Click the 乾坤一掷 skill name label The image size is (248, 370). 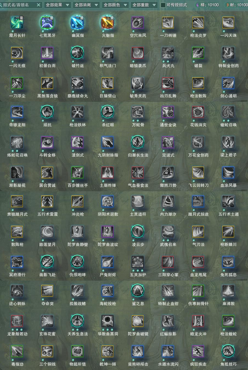[108, 364]
